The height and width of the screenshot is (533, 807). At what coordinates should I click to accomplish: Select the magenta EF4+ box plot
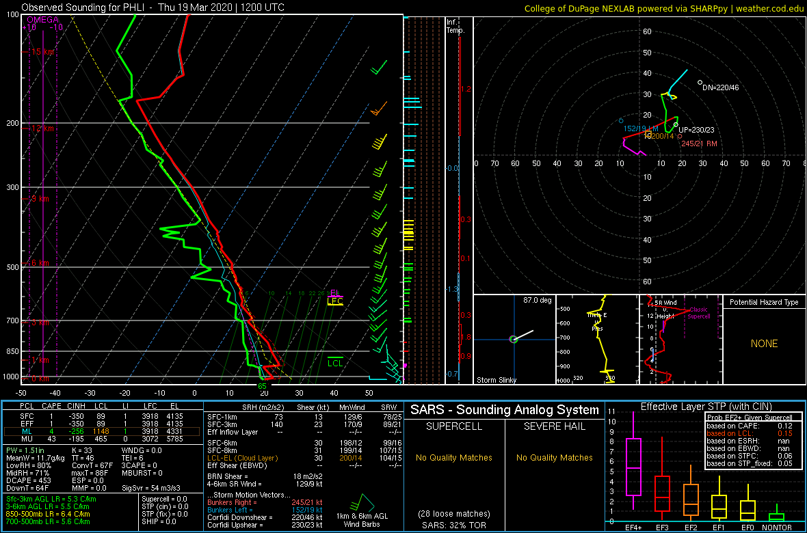tap(633, 461)
